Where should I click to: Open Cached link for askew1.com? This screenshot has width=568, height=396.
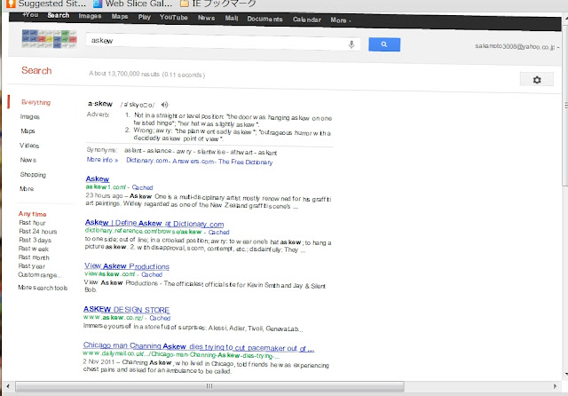click(x=142, y=187)
